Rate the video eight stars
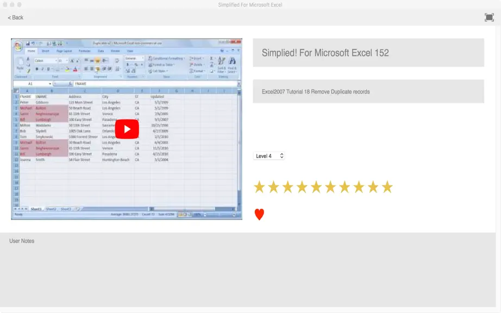 359,187
